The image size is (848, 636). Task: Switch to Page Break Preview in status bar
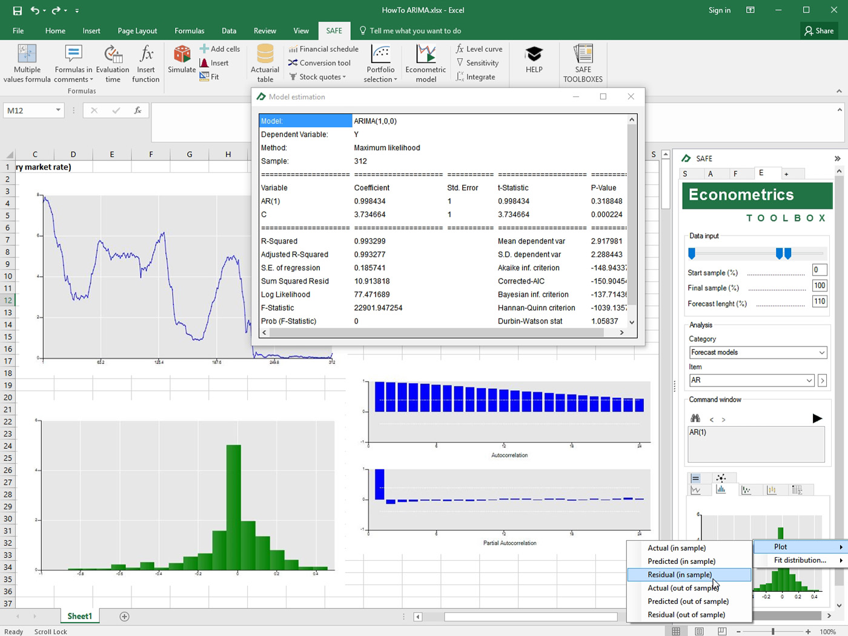(722, 631)
